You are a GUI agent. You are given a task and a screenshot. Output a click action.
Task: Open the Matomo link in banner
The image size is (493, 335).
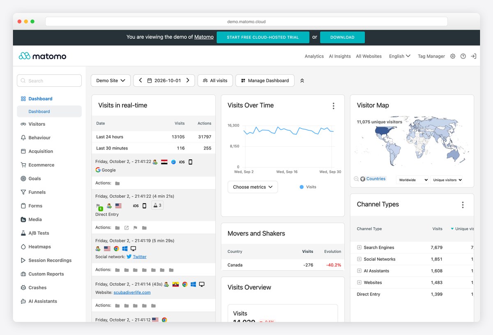204,37
